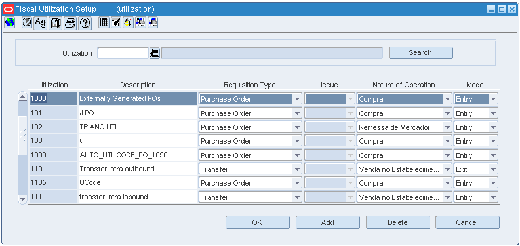This screenshot has width=520, height=246.
Task: Click the Cancel button
Action: (x=468, y=222)
